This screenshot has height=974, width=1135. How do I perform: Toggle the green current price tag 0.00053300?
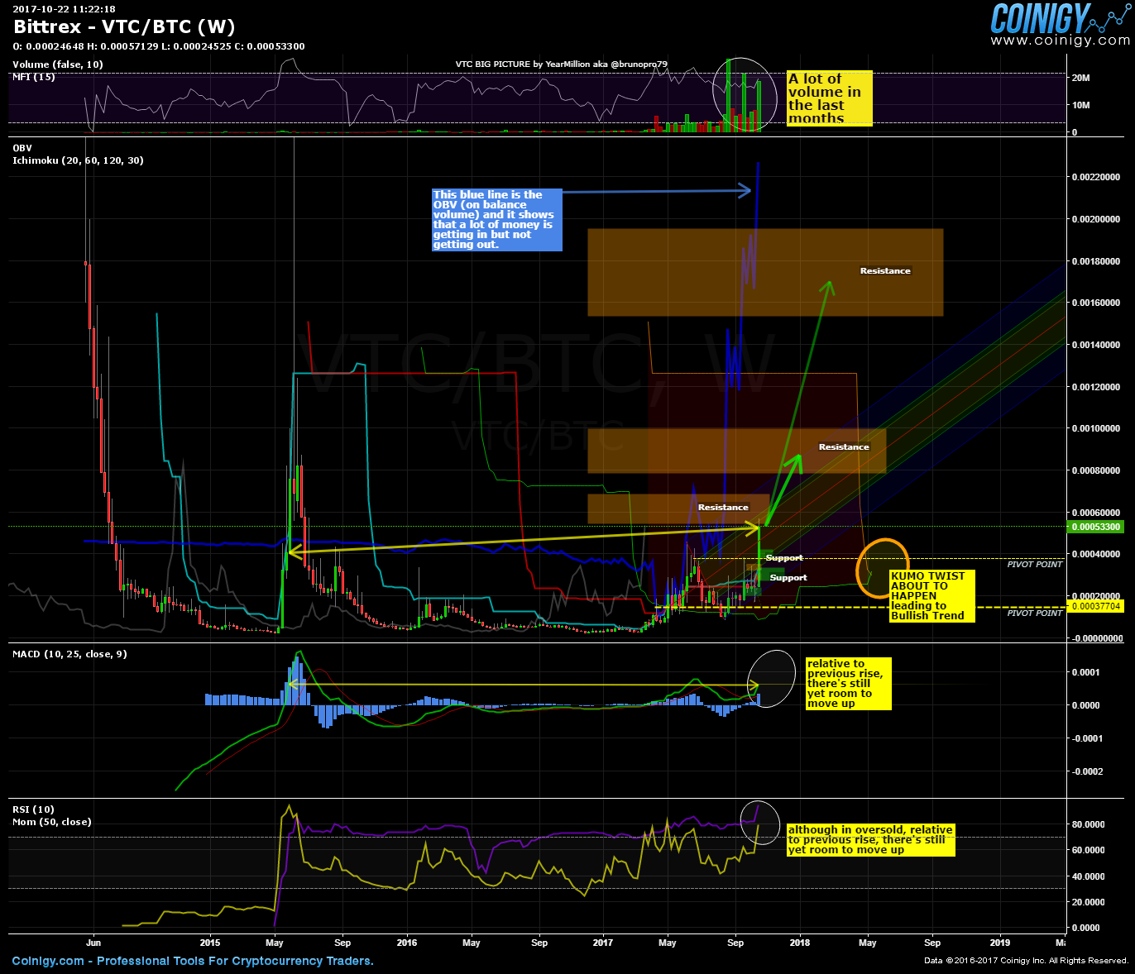1095,527
